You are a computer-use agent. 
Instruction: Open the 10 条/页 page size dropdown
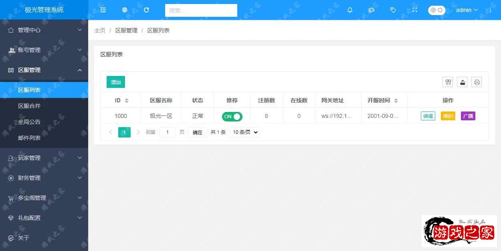[244, 132]
